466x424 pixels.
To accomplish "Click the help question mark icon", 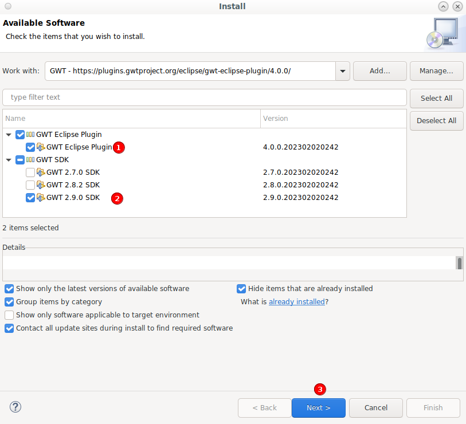I will click(x=15, y=407).
